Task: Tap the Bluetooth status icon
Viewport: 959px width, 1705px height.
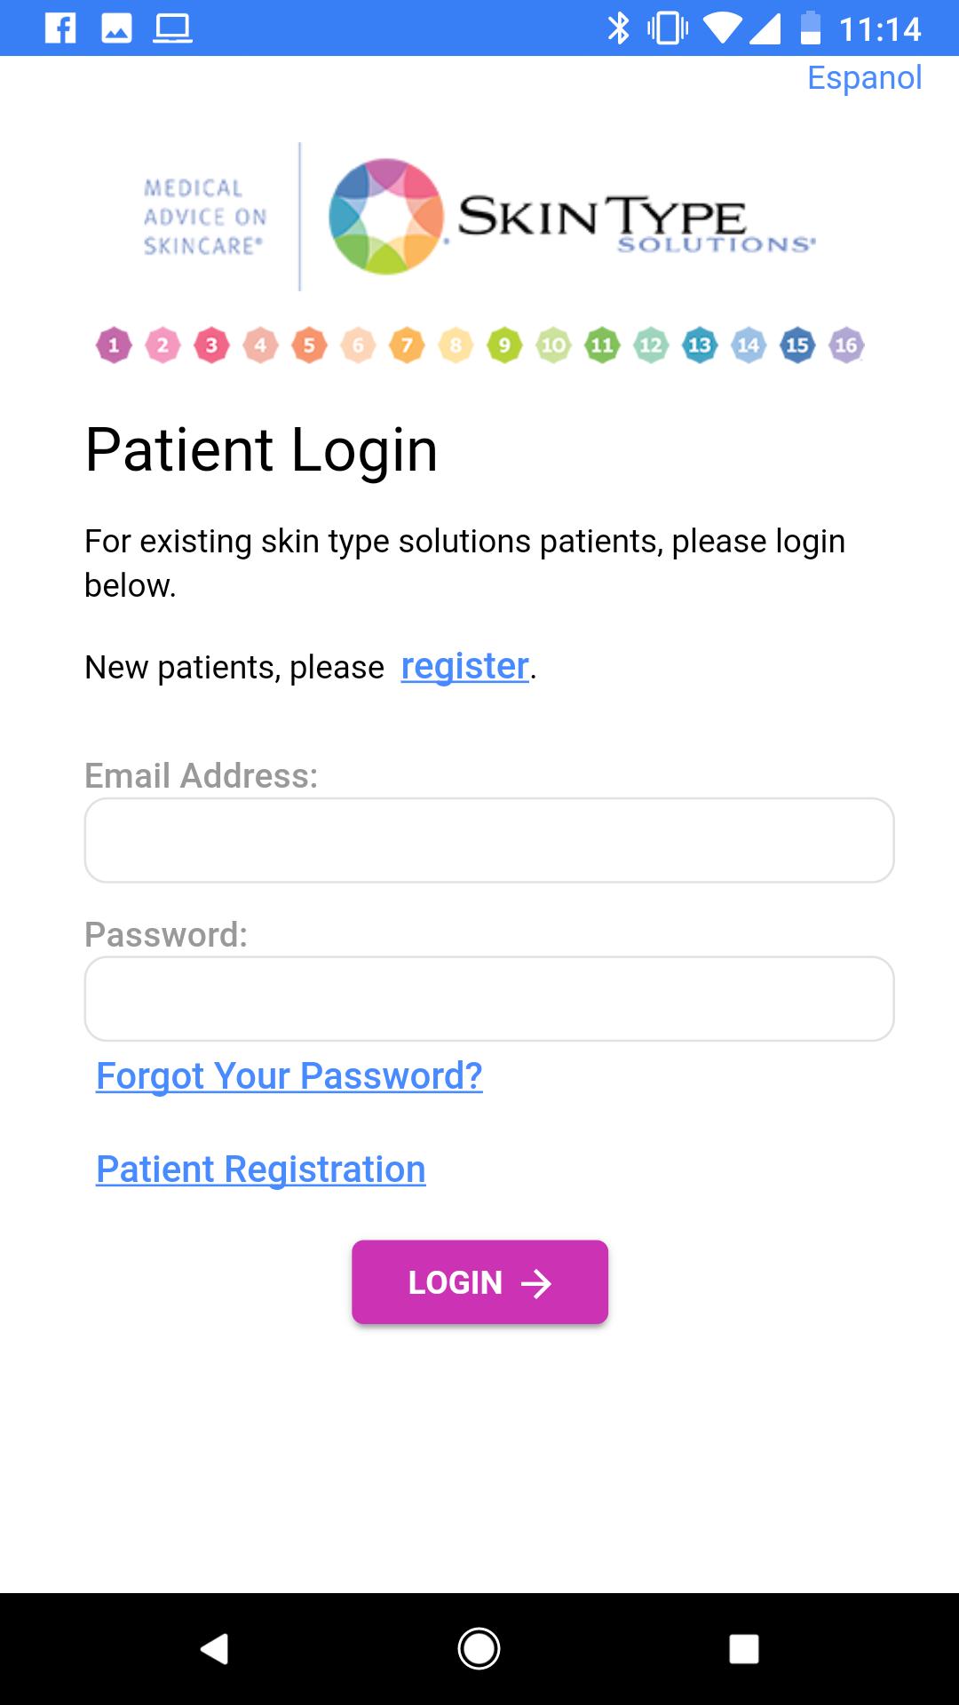Action: pyautogui.click(x=618, y=28)
